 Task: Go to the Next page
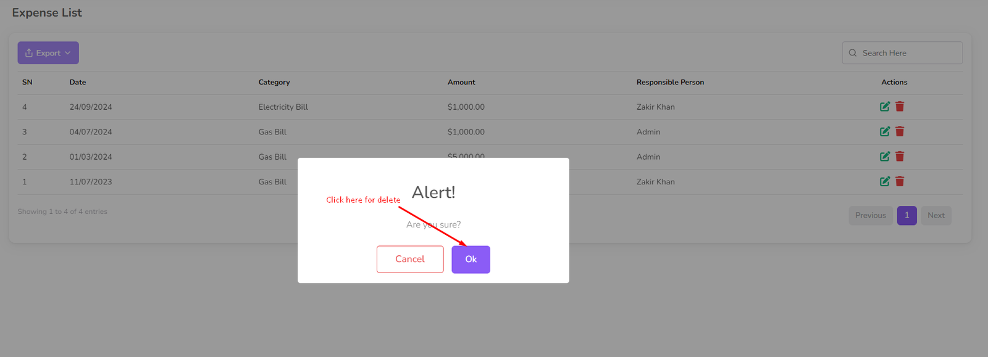[936, 215]
